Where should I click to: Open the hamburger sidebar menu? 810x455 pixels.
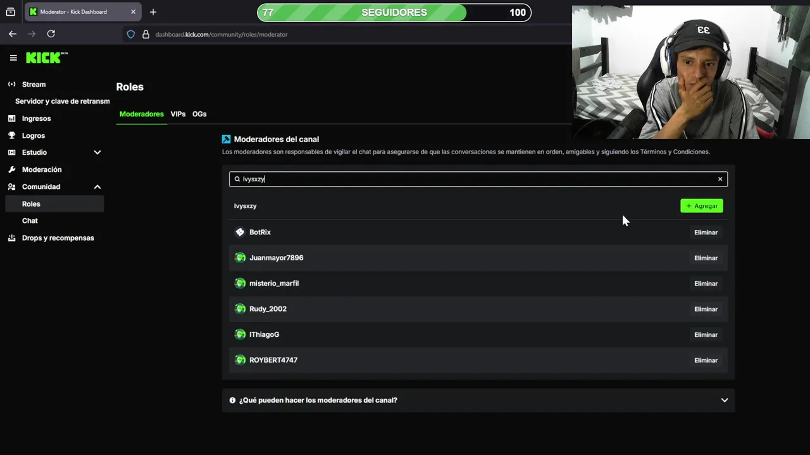pos(13,58)
